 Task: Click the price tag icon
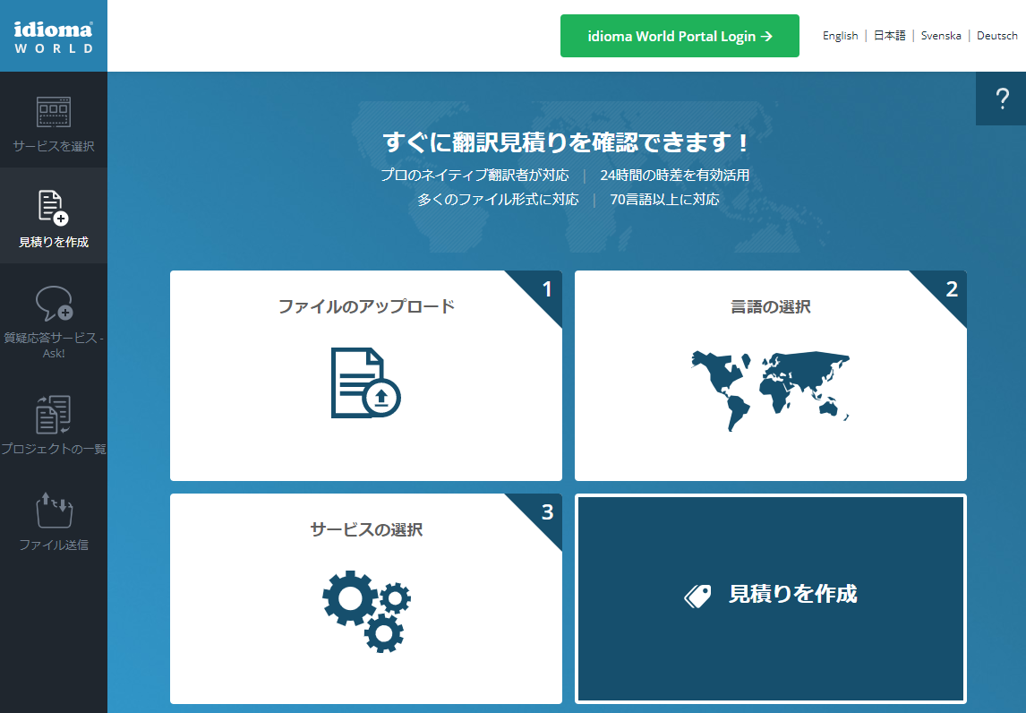click(x=697, y=596)
